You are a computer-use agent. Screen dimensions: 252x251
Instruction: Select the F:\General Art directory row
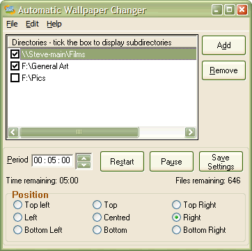click(102, 66)
